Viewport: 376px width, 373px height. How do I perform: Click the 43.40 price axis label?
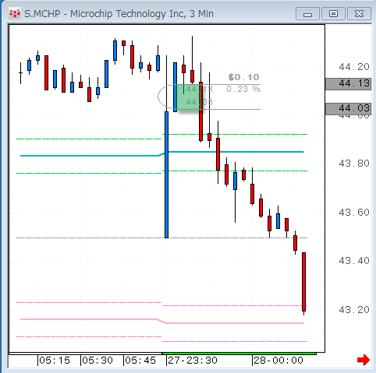354,260
